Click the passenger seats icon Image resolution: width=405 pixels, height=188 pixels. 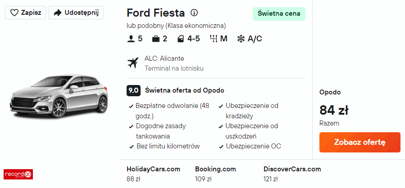click(x=131, y=39)
